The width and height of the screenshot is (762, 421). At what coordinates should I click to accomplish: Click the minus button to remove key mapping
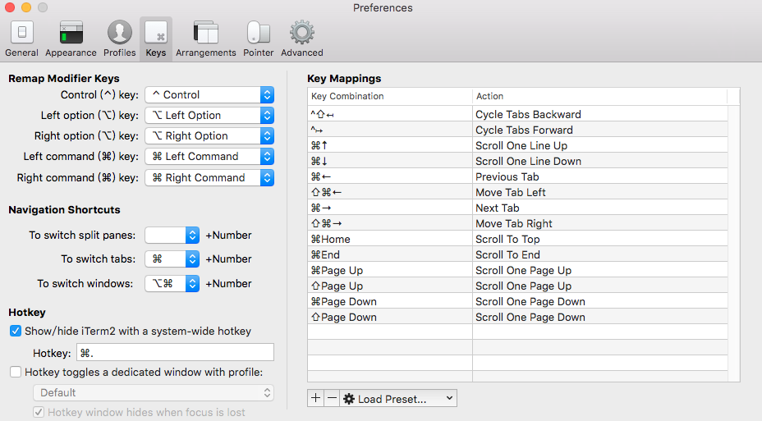pyautogui.click(x=331, y=399)
